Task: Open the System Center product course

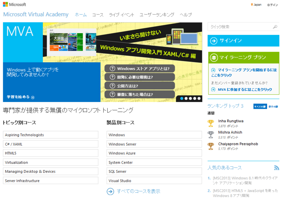Action: click(x=154, y=162)
